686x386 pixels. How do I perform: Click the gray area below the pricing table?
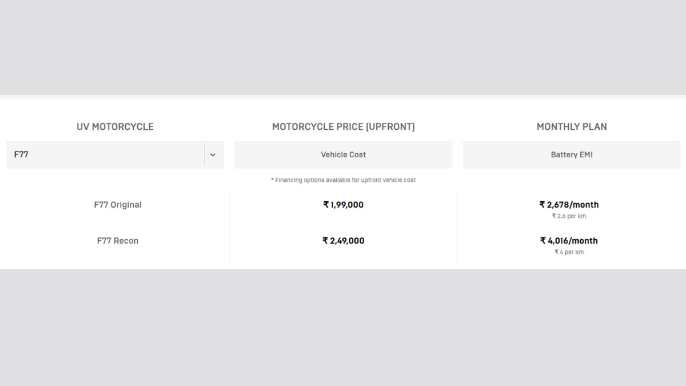[343, 327]
